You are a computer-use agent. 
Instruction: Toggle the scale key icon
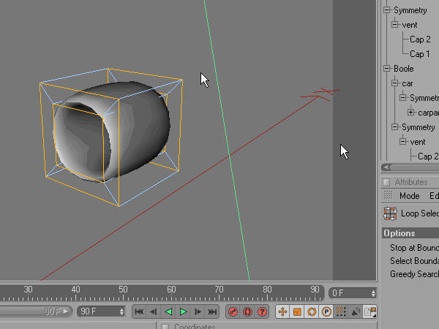tap(297, 311)
